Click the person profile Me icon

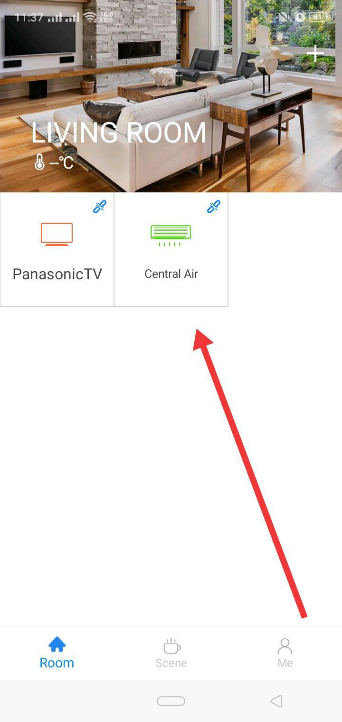click(x=285, y=646)
